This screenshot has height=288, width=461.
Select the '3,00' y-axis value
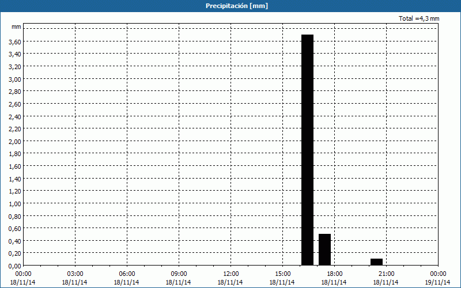tap(15, 79)
